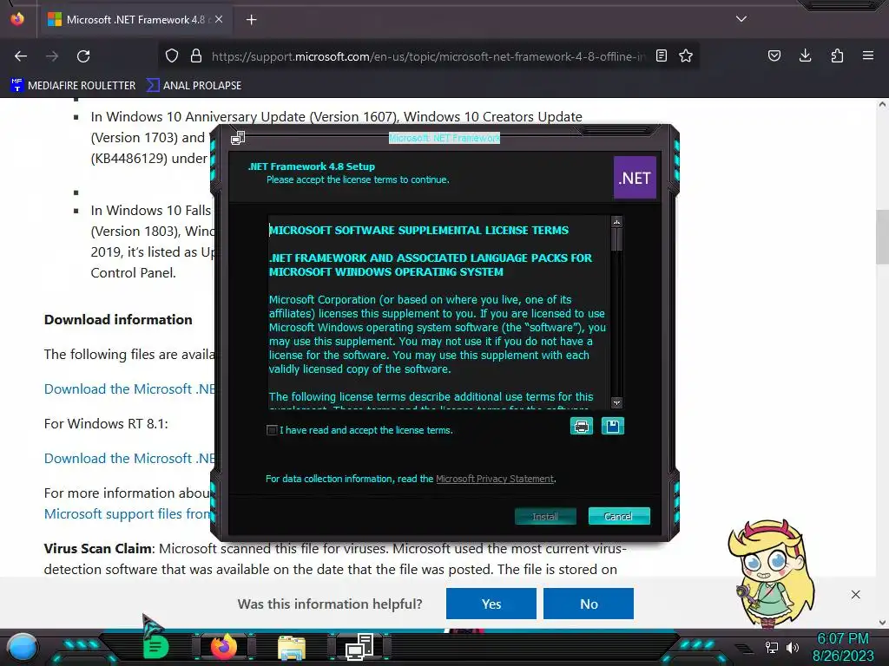Open a new tab with the plus button
The image size is (889, 666).
(x=251, y=20)
